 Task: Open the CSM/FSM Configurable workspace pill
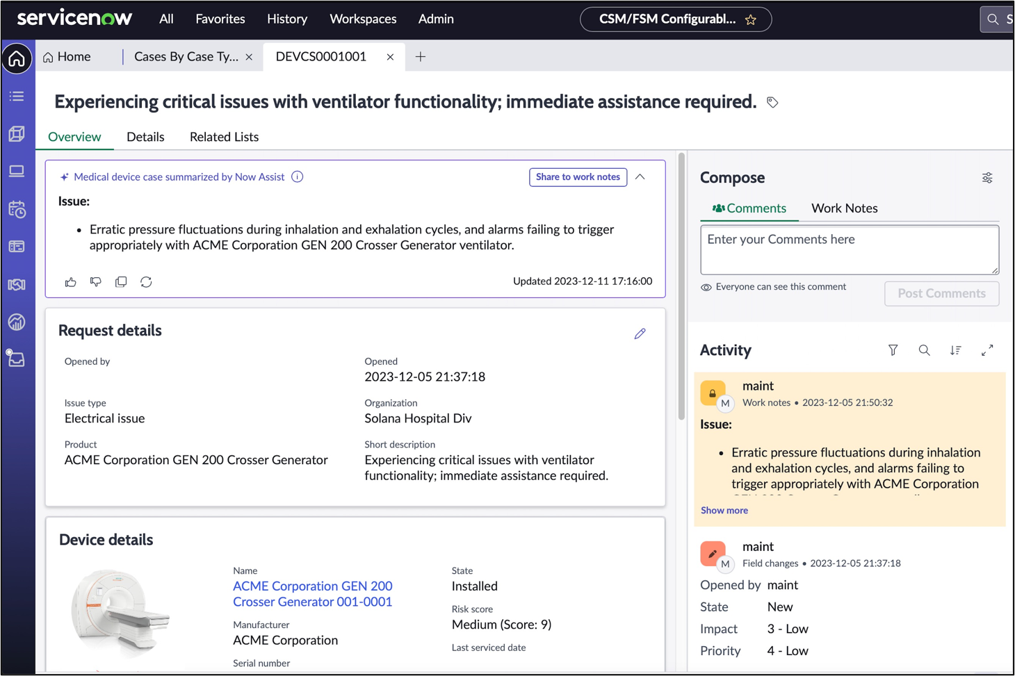point(676,19)
